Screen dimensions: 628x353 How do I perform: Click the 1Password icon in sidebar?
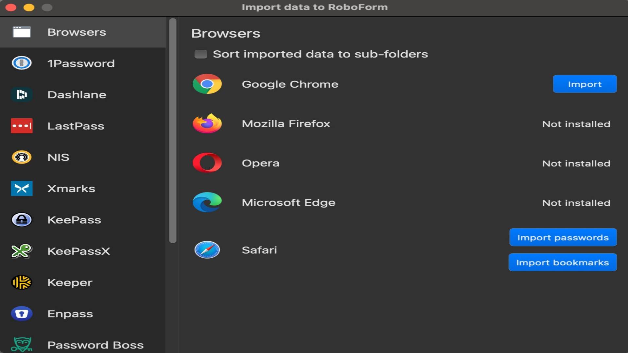pos(22,63)
